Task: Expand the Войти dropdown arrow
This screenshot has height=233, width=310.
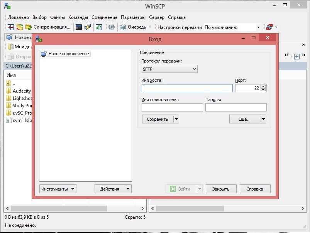Action: point(200,189)
